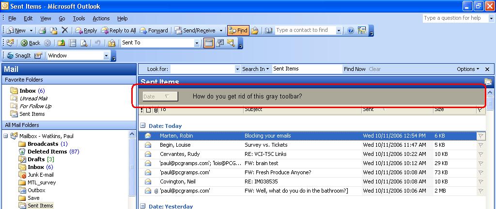This screenshot has width=496, height=209.
Task: Open the Address Book icon
Action: click(x=269, y=30)
